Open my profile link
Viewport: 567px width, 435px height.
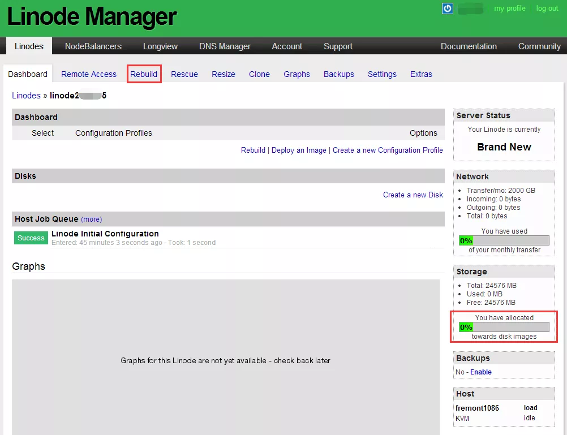tap(509, 8)
